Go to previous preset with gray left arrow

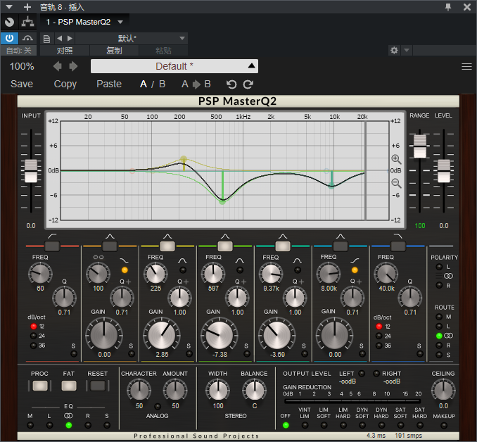[x=57, y=66]
